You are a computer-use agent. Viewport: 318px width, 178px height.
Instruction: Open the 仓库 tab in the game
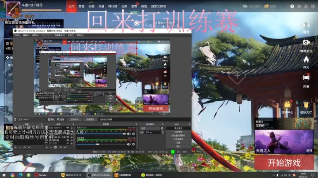point(124,6)
